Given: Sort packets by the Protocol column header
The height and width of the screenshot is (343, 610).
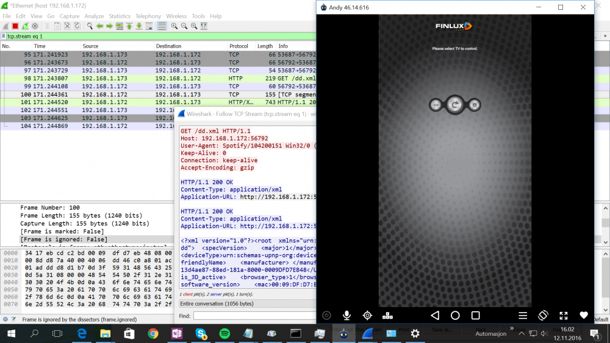Looking at the screenshot, I should pos(239,46).
